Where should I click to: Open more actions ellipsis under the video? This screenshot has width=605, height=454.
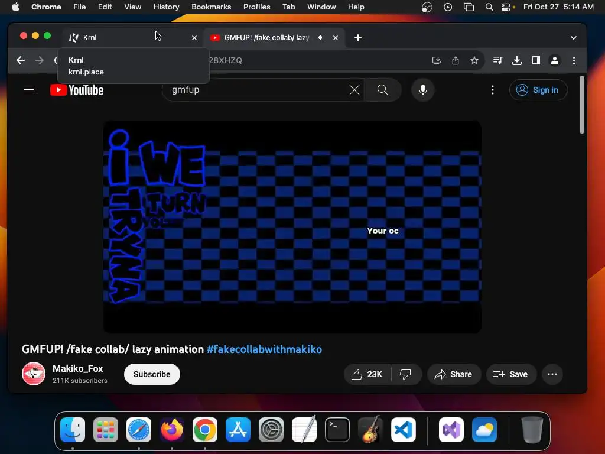coord(552,374)
